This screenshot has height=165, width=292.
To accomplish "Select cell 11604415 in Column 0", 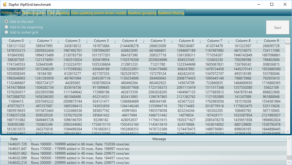I will [16, 101].
